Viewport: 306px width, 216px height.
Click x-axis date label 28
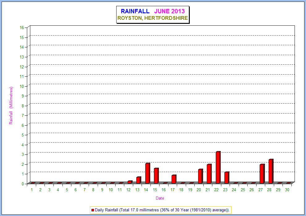tap(269, 190)
